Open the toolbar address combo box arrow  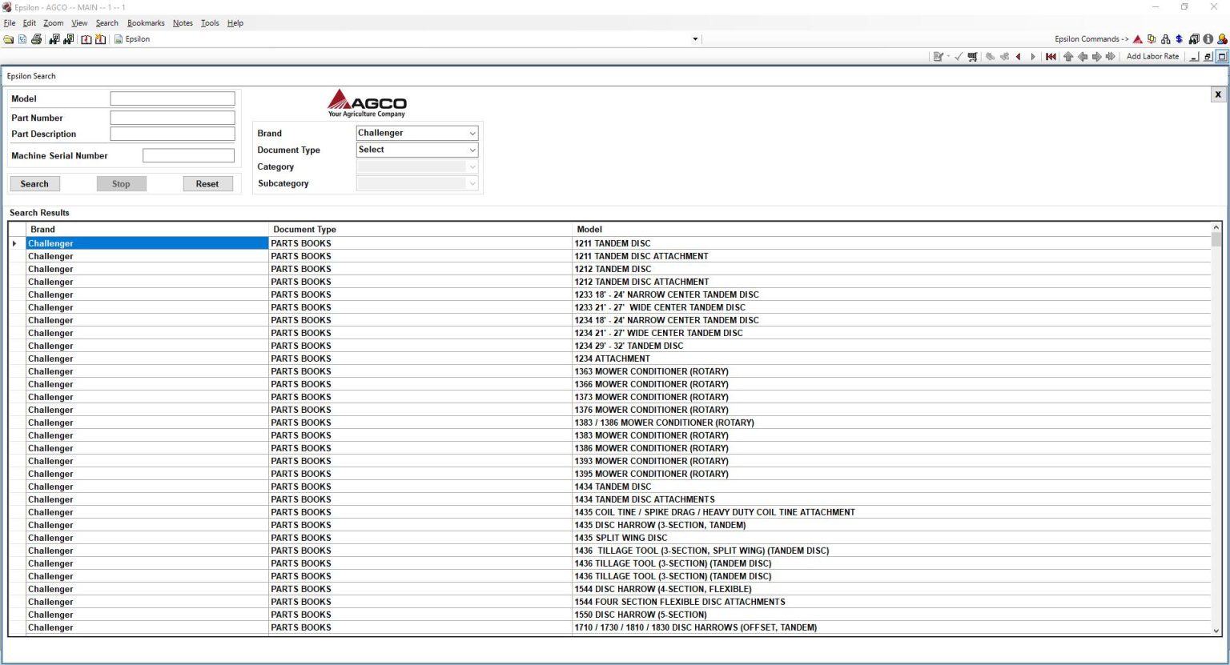[695, 38]
